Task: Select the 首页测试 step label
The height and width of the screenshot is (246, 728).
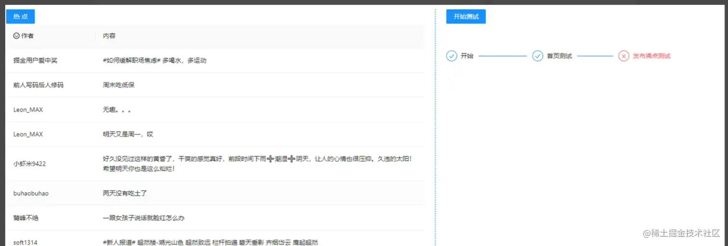Action: (x=559, y=56)
